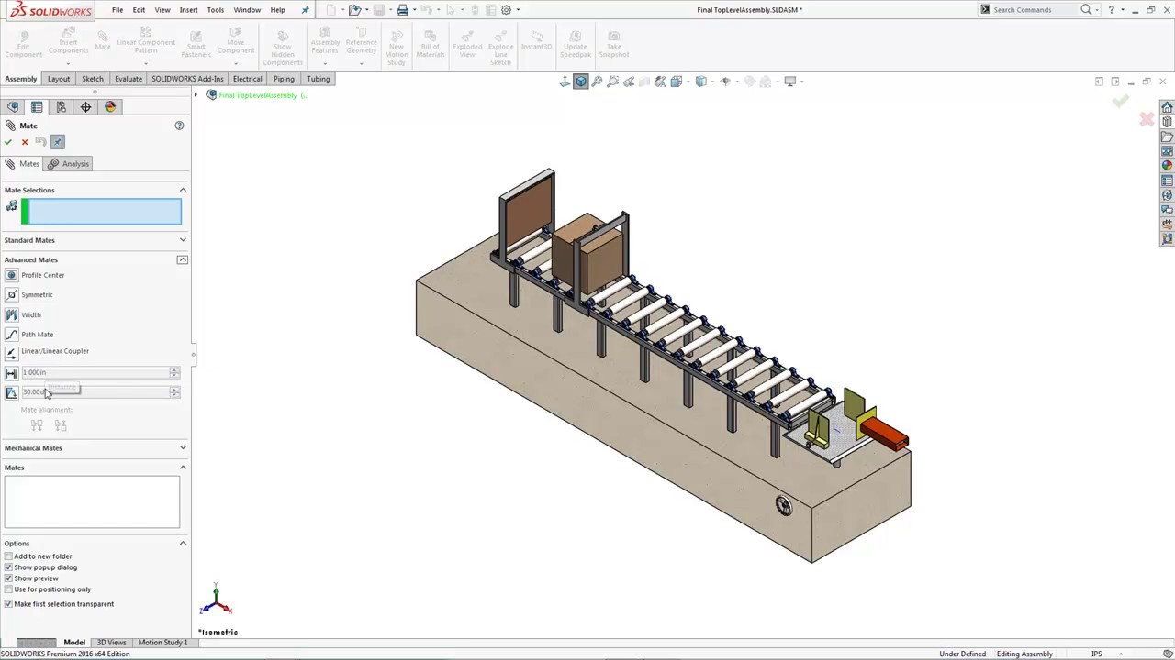Open File Explorer task pane tab
Viewport: 1175px width, 660px height.
pos(1167,137)
